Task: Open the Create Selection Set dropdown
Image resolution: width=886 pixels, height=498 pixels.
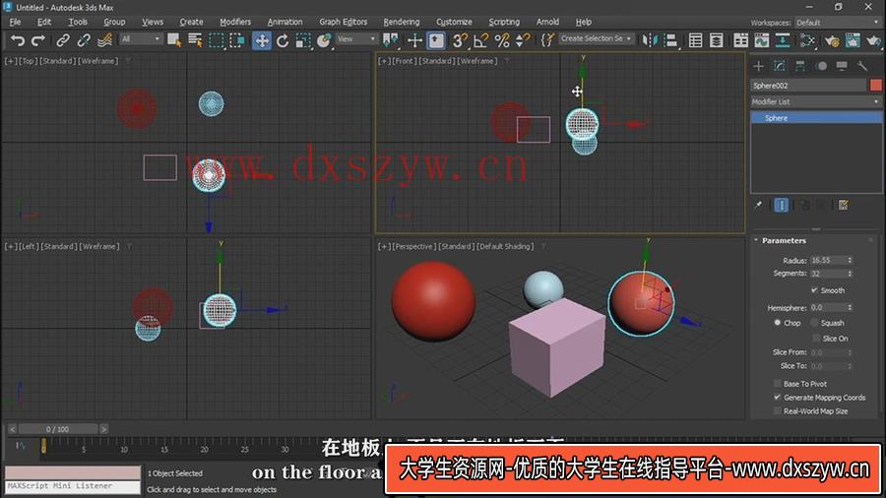Action: click(597, 39)
